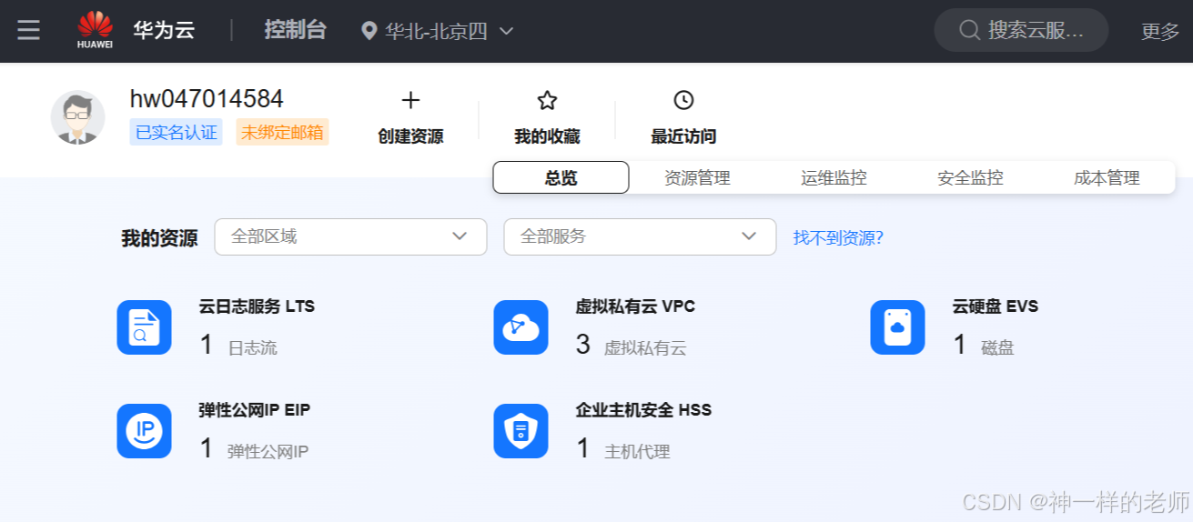Click the clock recent visits icon
Viewport: 1193px width, 522px height.
point(683,100)
